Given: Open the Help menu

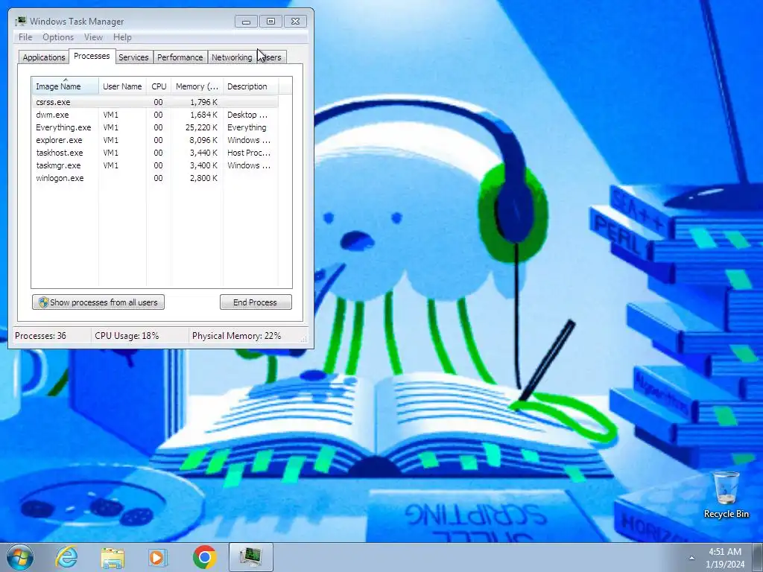Looking at the screenshot, I should click(x=122, y=37).
